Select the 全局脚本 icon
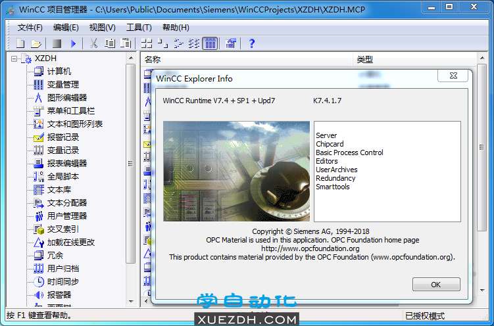The height and width of the screenshot is (326, 494). tap(39, 177)
